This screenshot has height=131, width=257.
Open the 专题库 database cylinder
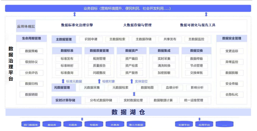pyautogui.click(x=94, y=125)
